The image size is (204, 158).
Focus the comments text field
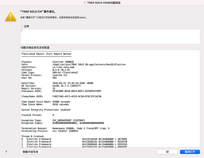coord(110,37)
